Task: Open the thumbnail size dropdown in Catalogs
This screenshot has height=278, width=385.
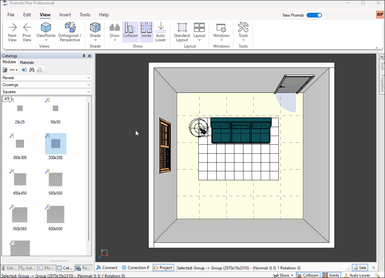Action: [14, 70]
